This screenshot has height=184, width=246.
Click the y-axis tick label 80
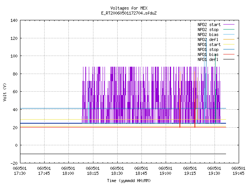[15, 74]
